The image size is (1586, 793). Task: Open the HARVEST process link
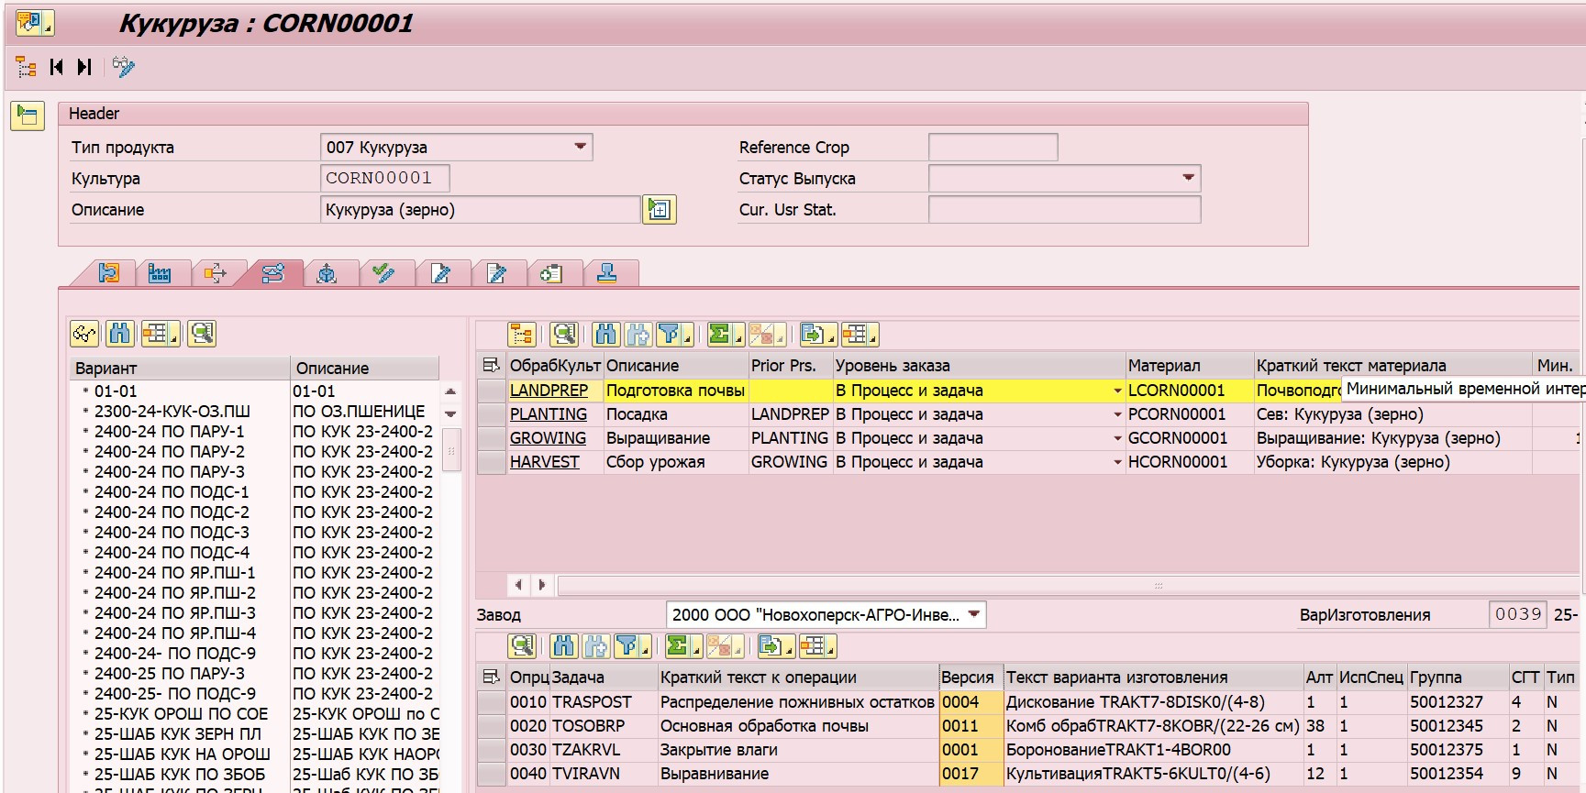[x=544, y=462]
